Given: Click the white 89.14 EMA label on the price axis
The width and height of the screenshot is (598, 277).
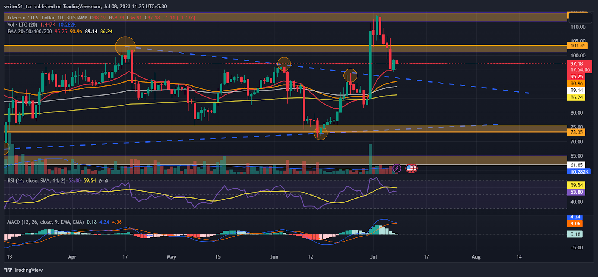Looking at the screenshot, I should (576, 90).
